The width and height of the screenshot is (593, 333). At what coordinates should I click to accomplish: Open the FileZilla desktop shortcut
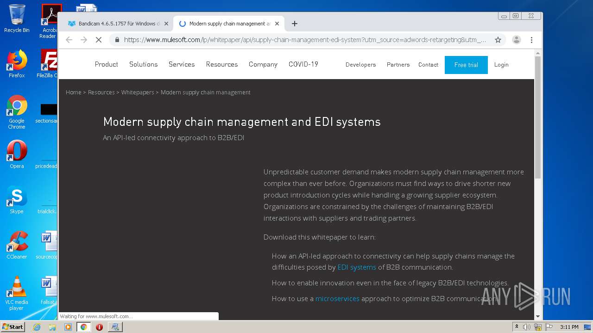(x=48, y=64)
